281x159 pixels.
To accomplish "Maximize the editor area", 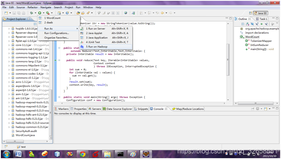I will click(230, 19).
